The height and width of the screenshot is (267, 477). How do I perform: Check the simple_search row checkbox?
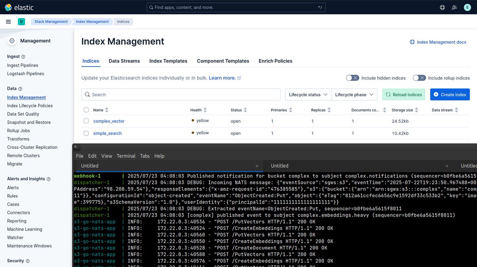click(x=86, y=133)
